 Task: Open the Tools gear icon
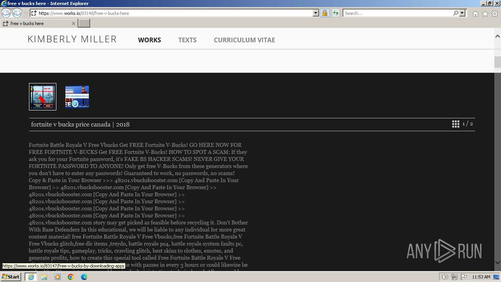tap(495, 14)
